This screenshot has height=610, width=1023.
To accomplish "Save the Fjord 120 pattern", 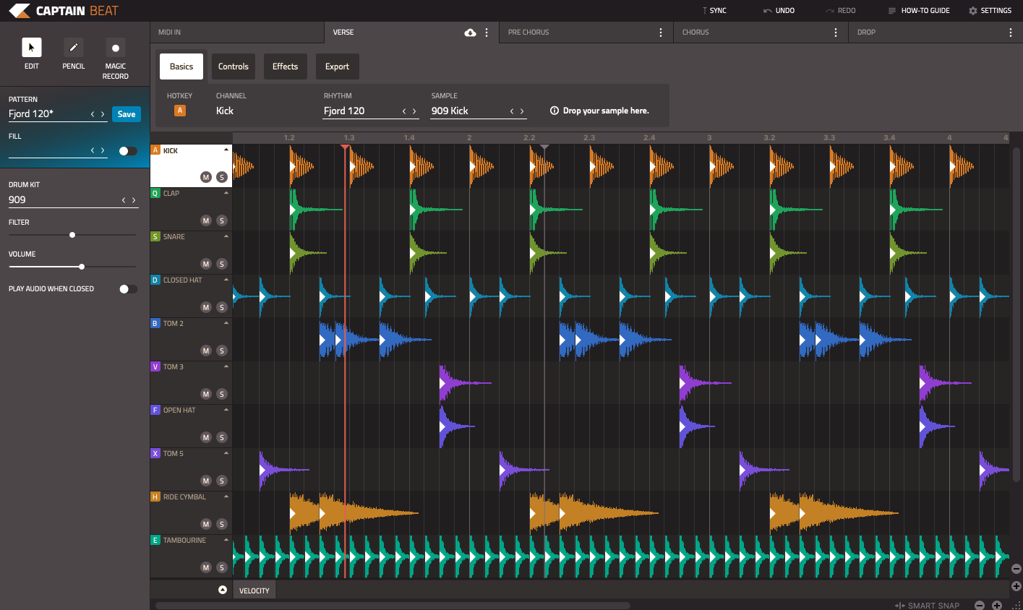I will pyautogui.click(x=127, y=114).
